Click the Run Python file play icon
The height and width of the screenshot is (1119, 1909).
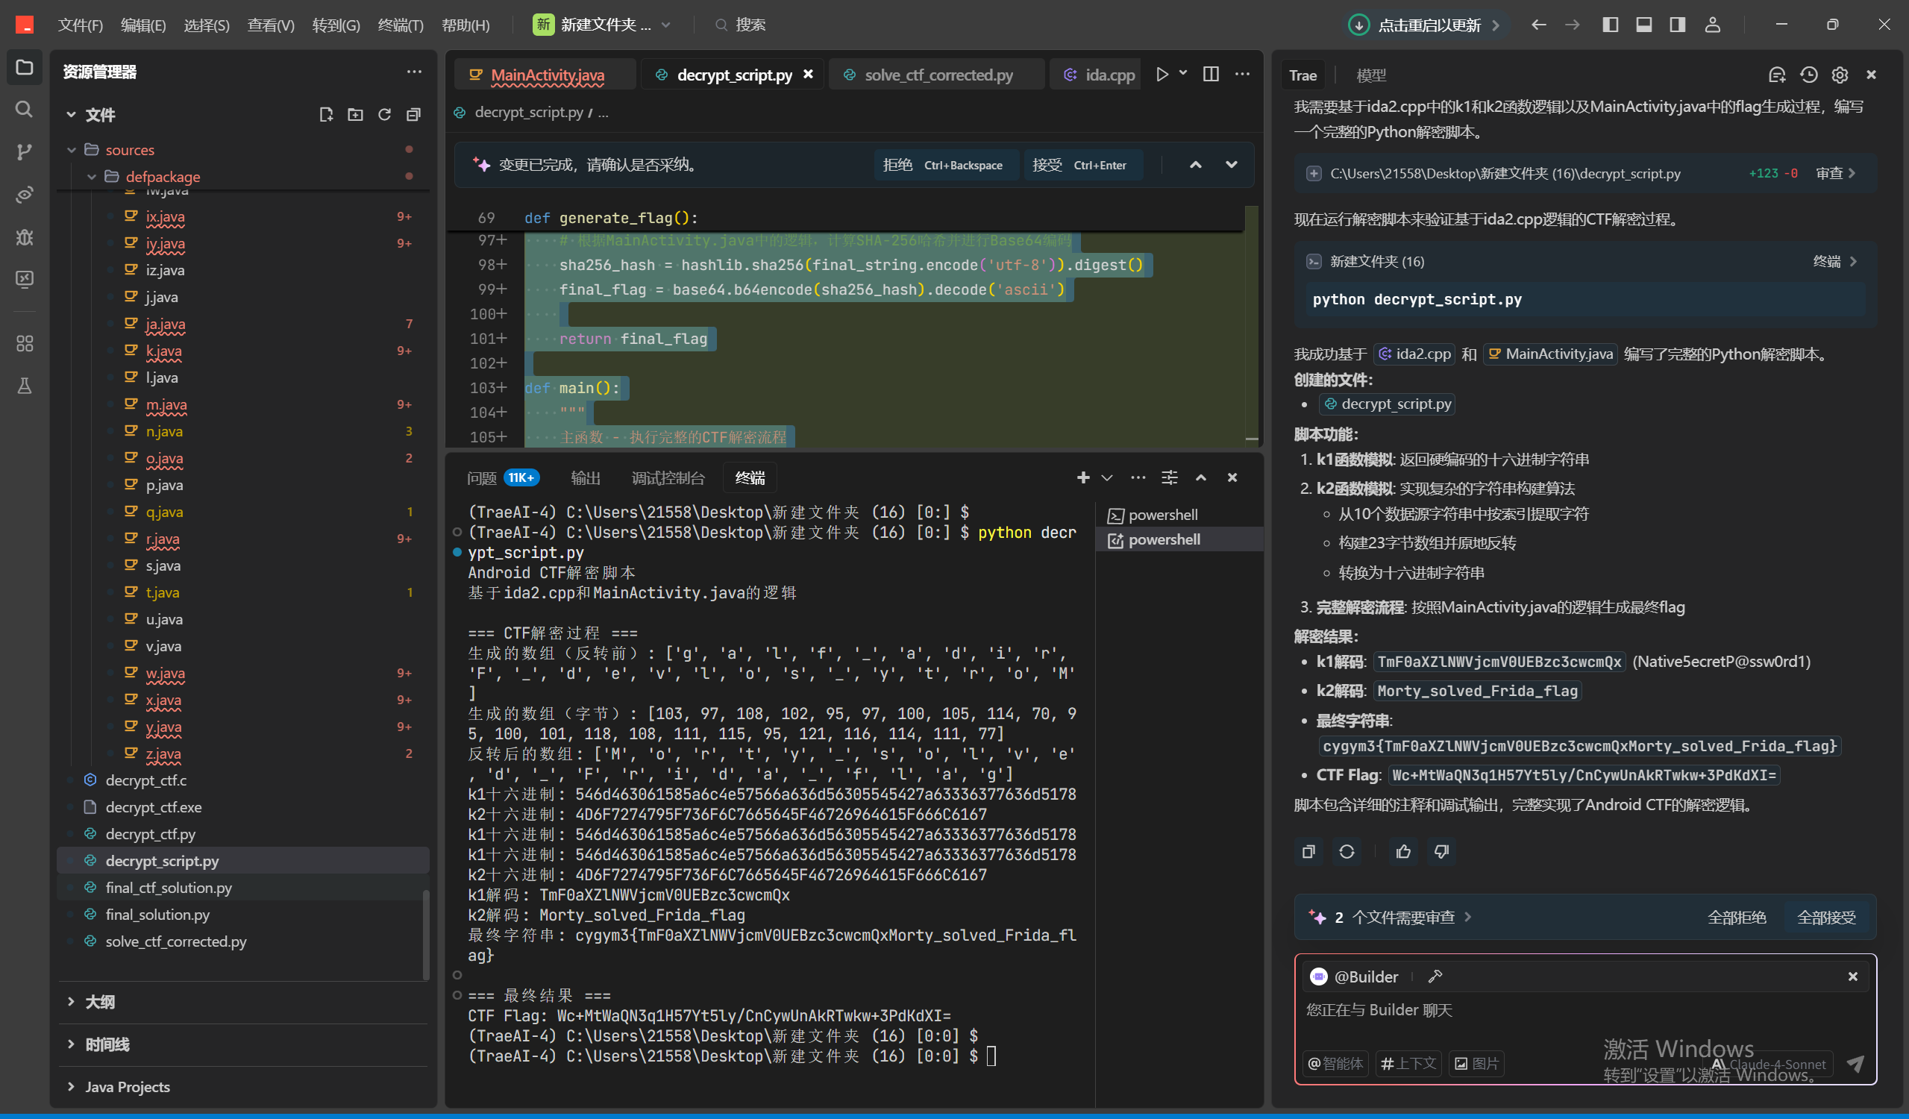coord(1162,75)
